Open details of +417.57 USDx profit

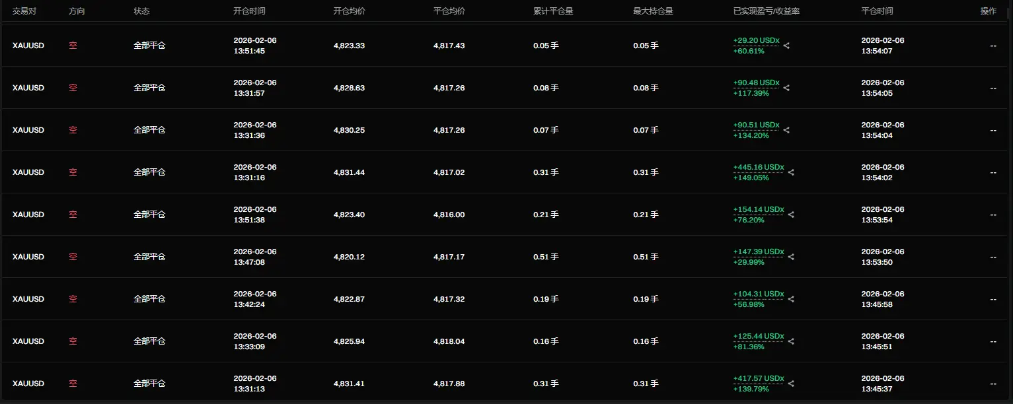click(x=758, y=378)
